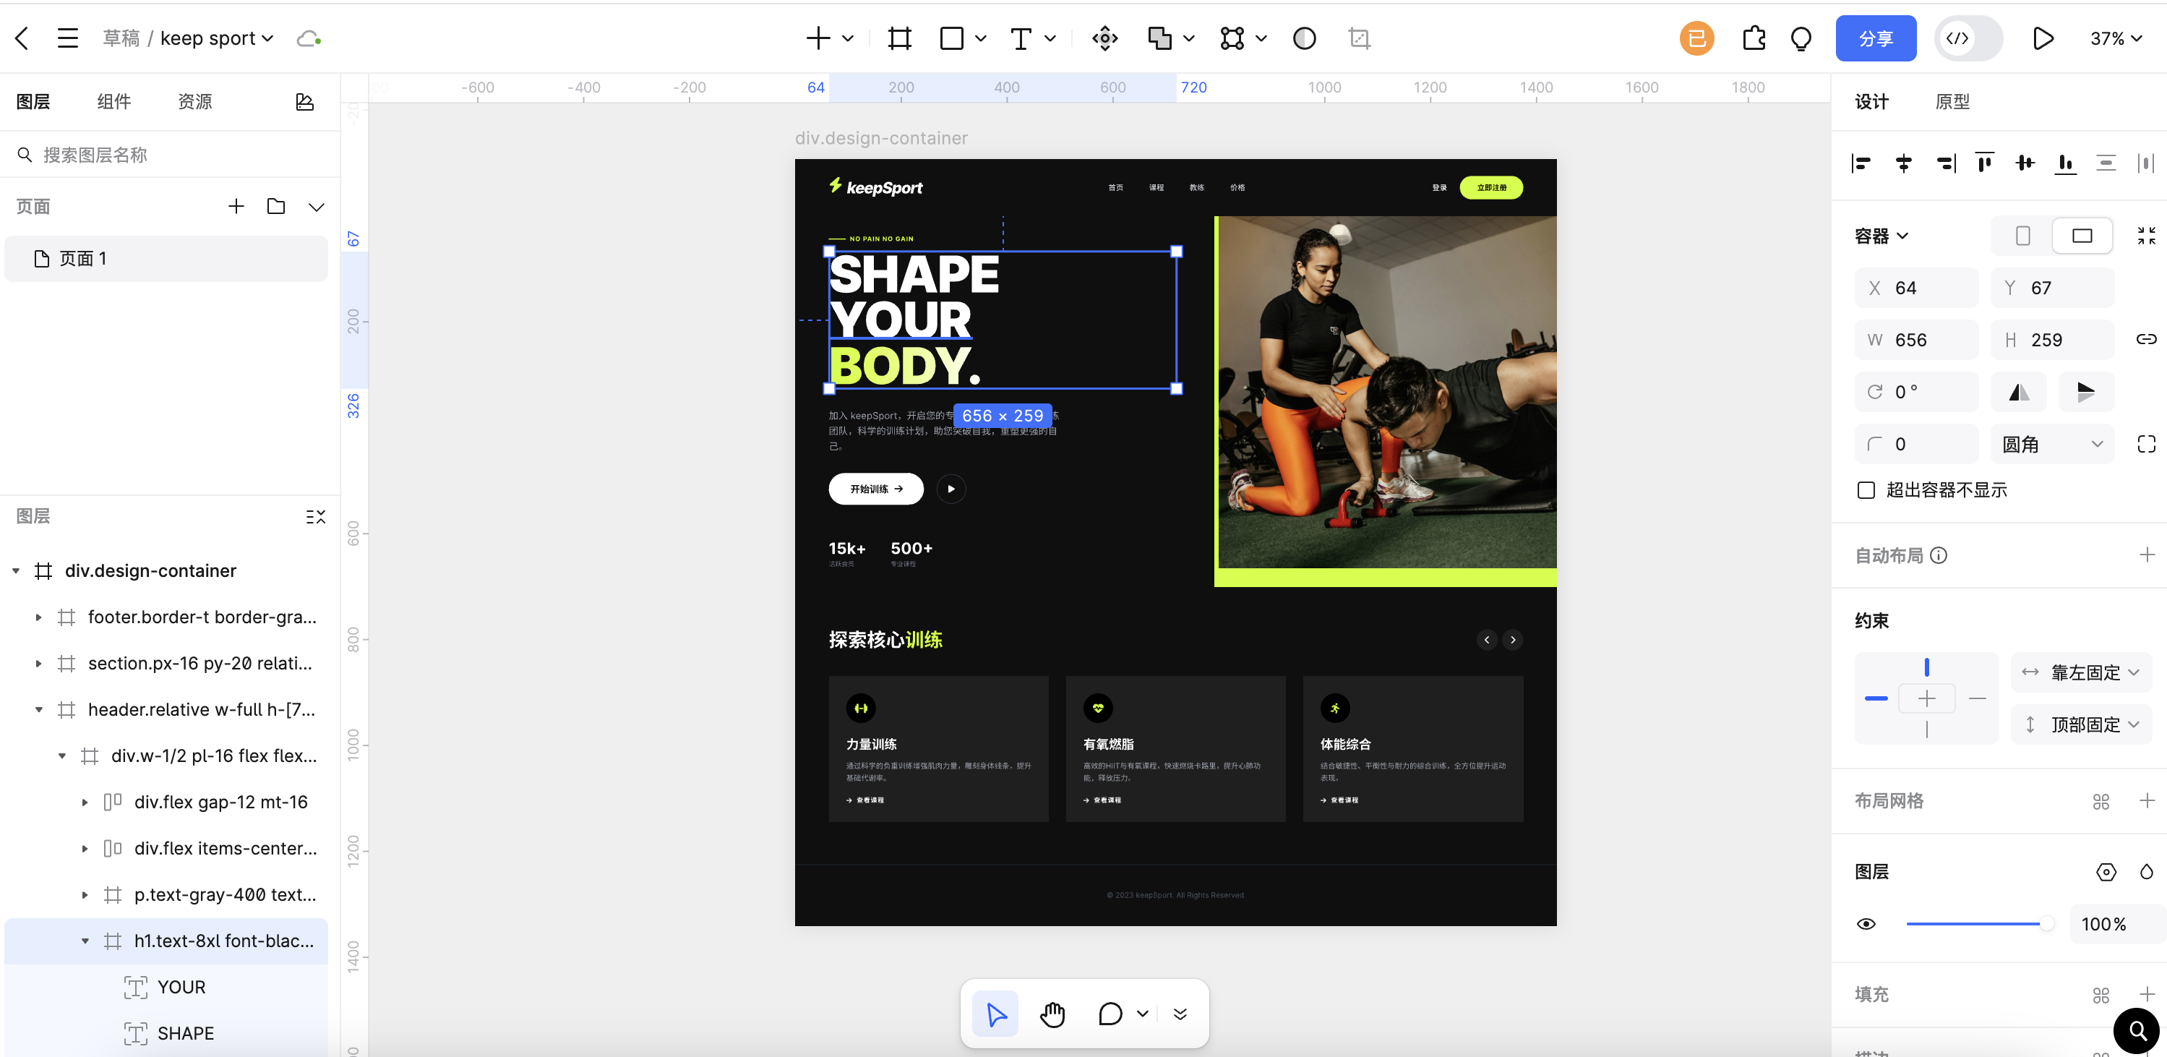Select the Text tool
Screen dimensions: 2167x1057
point(1021,38)
